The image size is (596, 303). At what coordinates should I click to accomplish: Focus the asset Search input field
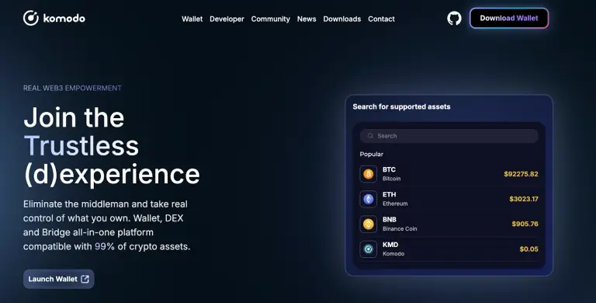click(449, 136)
